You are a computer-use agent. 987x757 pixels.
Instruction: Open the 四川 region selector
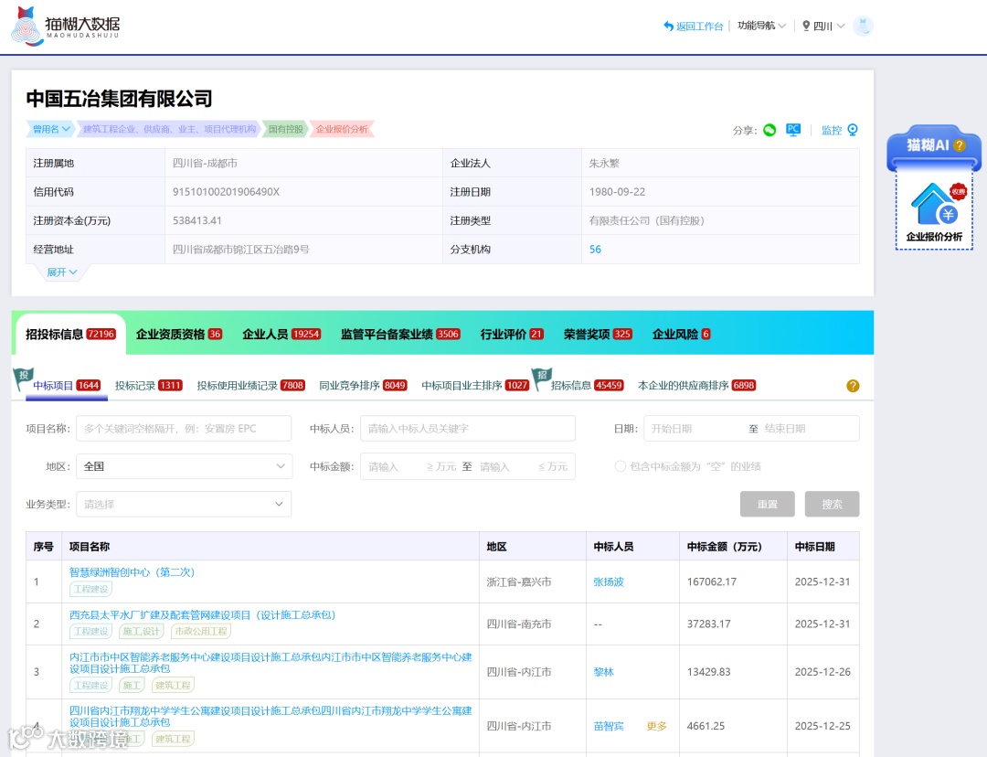[x=823, y=26]
